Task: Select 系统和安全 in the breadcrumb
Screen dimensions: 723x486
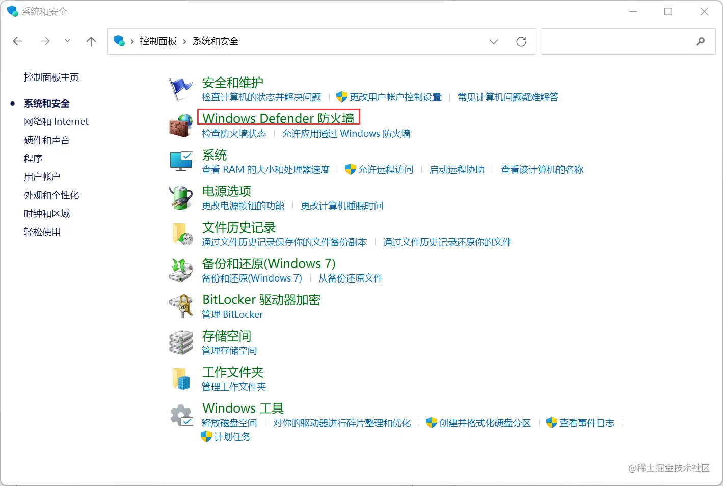Action: (216, 41)
